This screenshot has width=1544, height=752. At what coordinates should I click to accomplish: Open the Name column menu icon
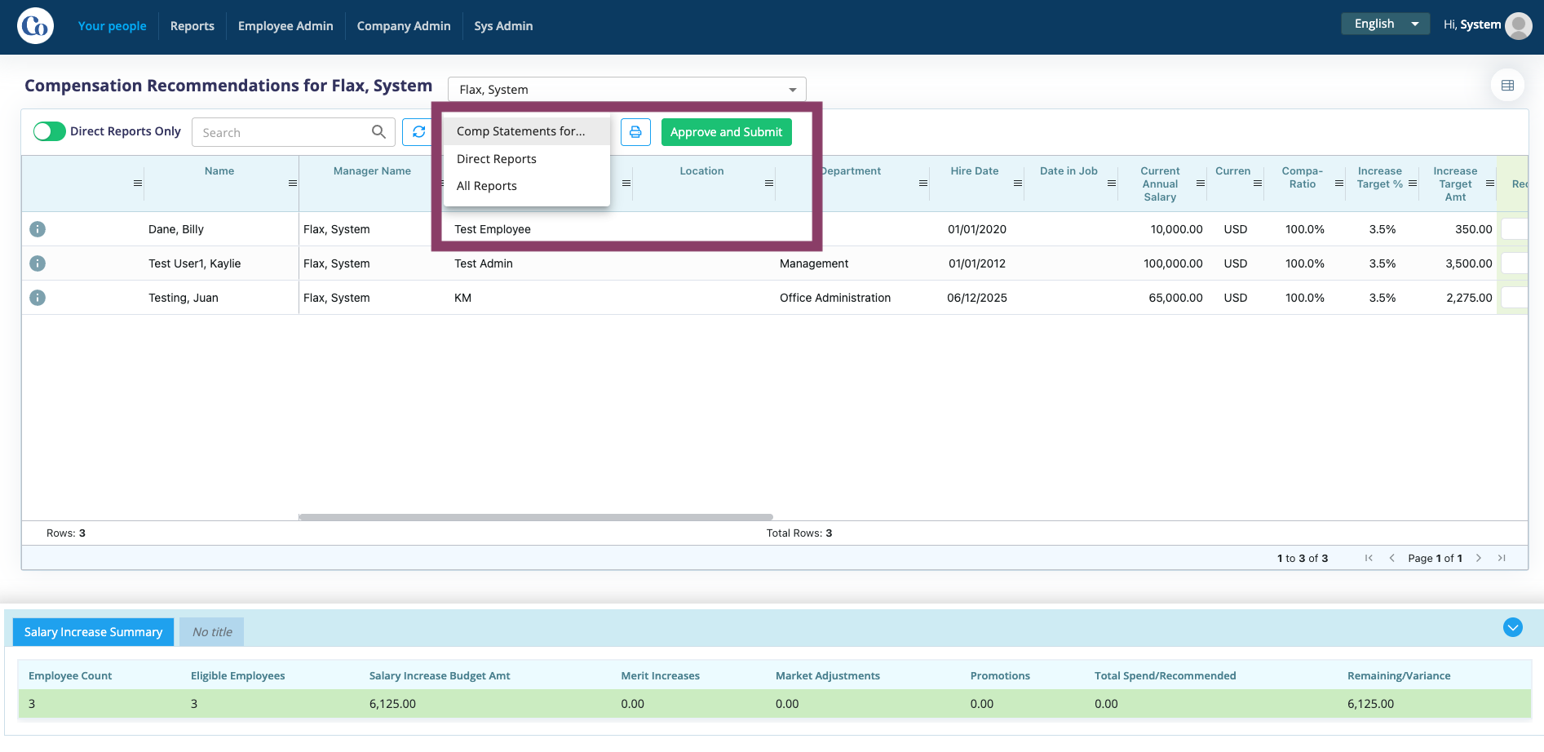292,184
